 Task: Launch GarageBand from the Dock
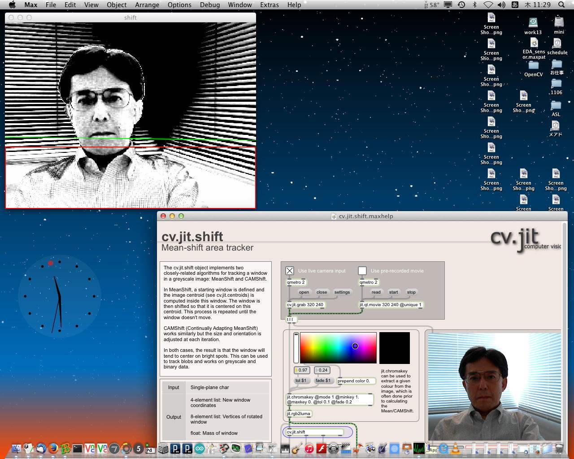[x=297, y=448]
